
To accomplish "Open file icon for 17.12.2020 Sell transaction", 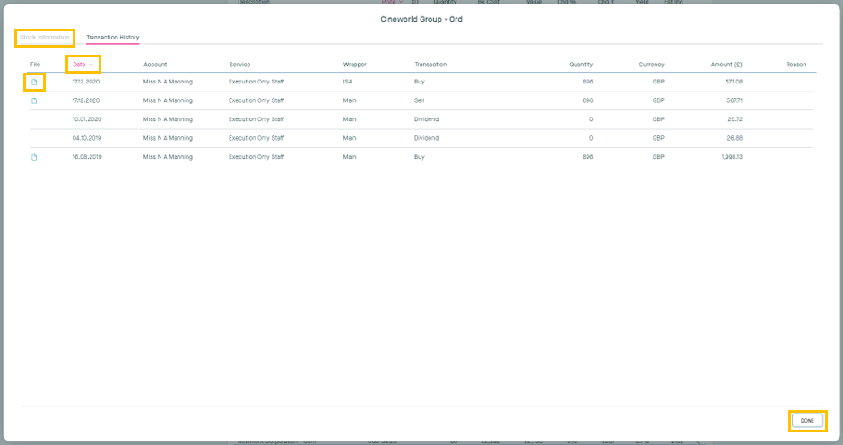I will pyautogui.click(x=34, y=100).
